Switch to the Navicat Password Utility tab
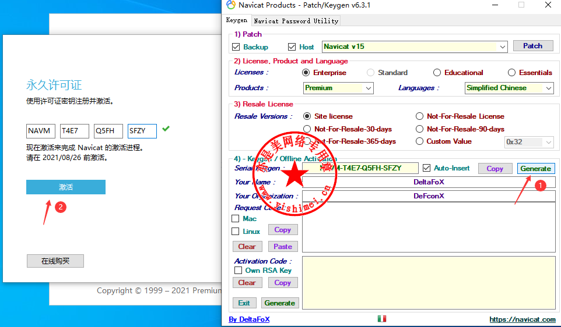The width and height of the screenshot is (561, 327). (x=296, y=21)
